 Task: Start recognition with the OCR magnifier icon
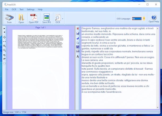(x=58, y=19)
